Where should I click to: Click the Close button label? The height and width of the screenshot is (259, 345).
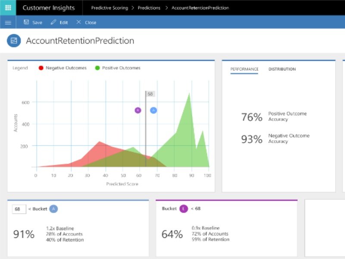pyautogui.click(x=91, y=22)
